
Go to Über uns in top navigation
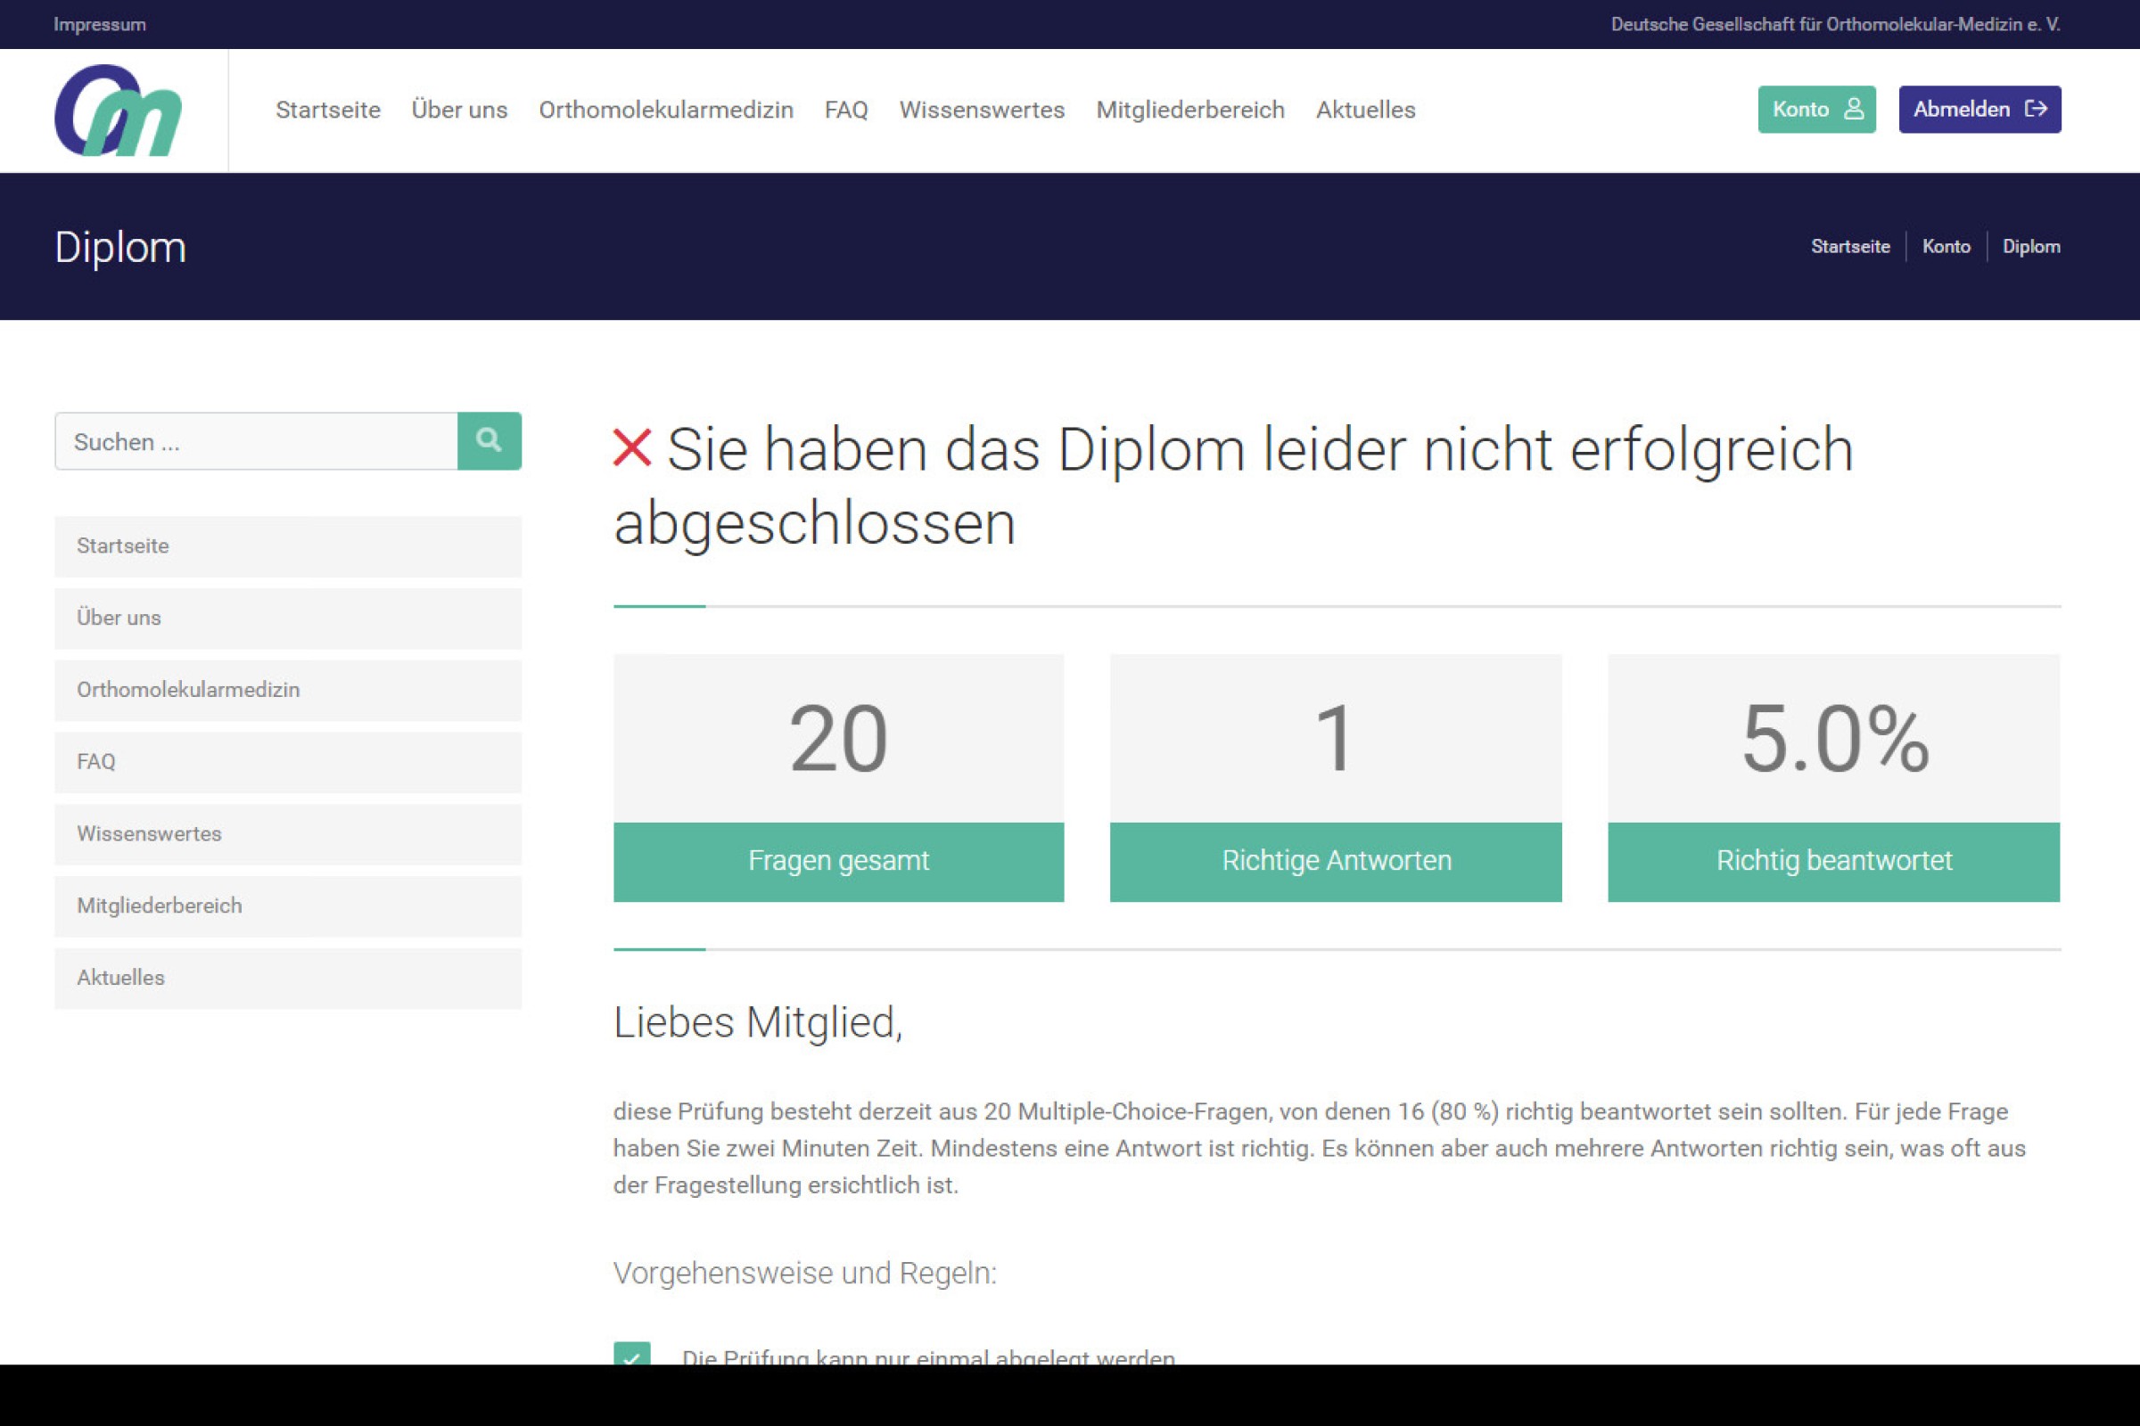coord(458,110)
